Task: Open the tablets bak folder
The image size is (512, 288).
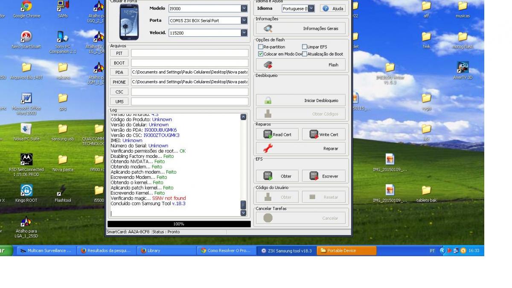Action: [x=426, y=194]
